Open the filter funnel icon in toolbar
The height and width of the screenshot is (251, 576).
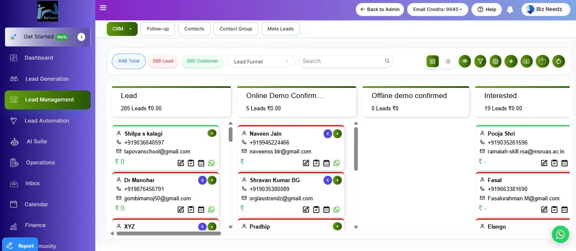coord(480,61)
